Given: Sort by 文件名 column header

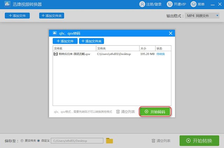Looking at the screenshot, I should [x=75, y=48].
